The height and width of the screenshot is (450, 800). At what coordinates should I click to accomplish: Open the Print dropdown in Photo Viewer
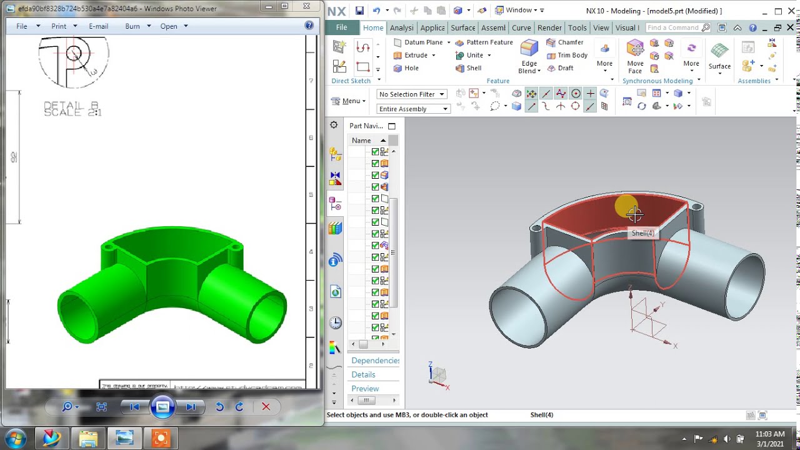[x=64, y=26]
